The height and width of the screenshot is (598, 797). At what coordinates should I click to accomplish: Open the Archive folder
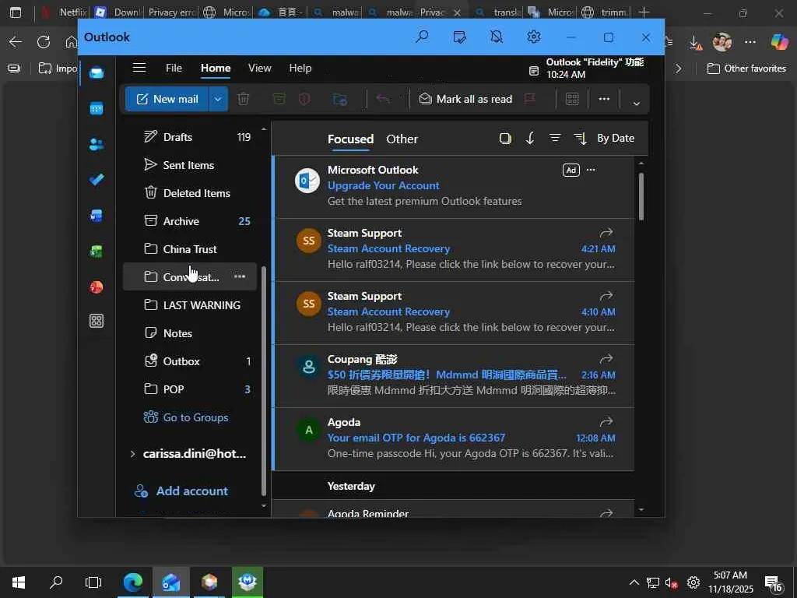pos(190,220)
